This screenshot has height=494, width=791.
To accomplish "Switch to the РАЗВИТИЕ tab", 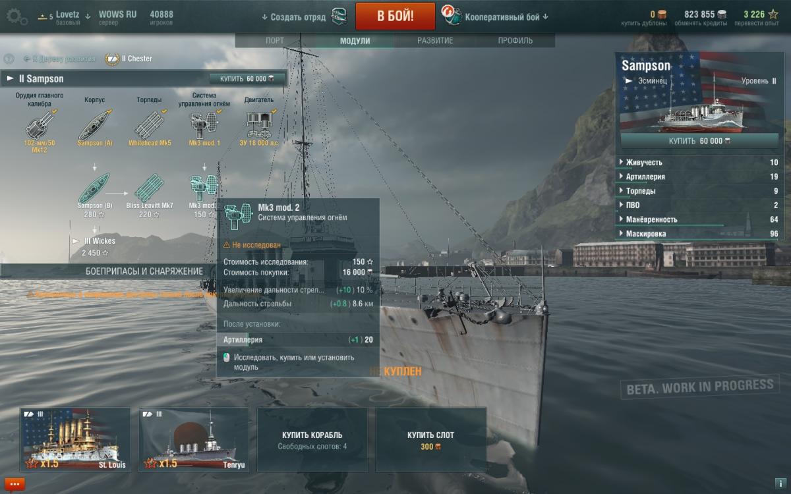I will pyautogui.click(x=435, y=41).
